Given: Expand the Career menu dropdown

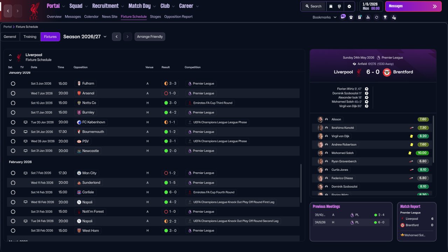Looking at the screenshot, I should (x=197, y=6).
